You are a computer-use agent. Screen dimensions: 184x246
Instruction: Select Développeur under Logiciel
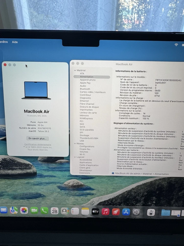pyautogui.click(x=86, y=170)
